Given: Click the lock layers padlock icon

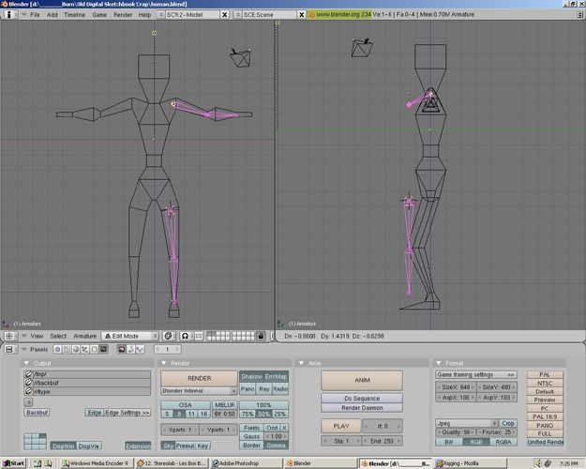Looking at the screenshot, I should (x=261, y=336).
